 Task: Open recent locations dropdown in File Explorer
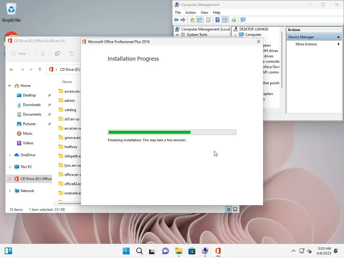(x=31, y=70)
